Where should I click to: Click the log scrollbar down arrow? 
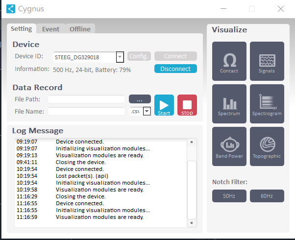[192, 223]
